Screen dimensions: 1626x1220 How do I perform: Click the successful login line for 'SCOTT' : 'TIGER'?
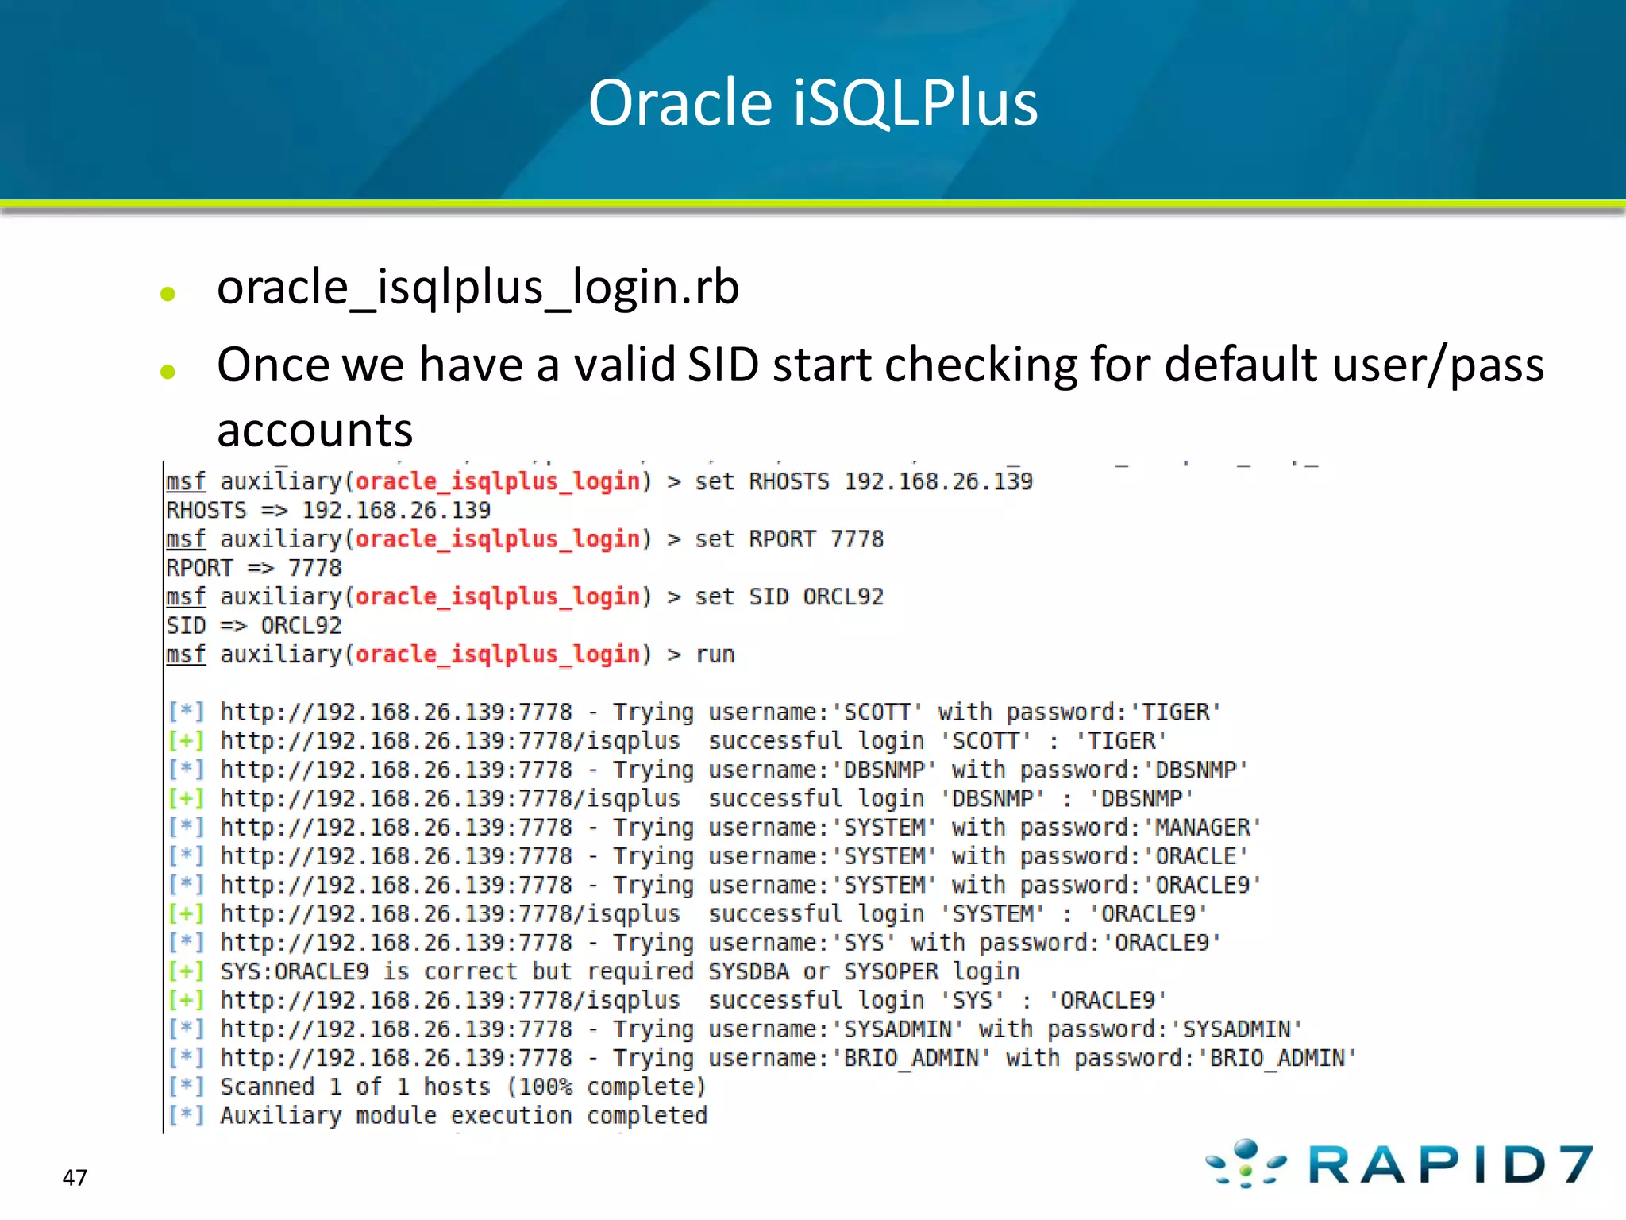click(x=667, y=741)
